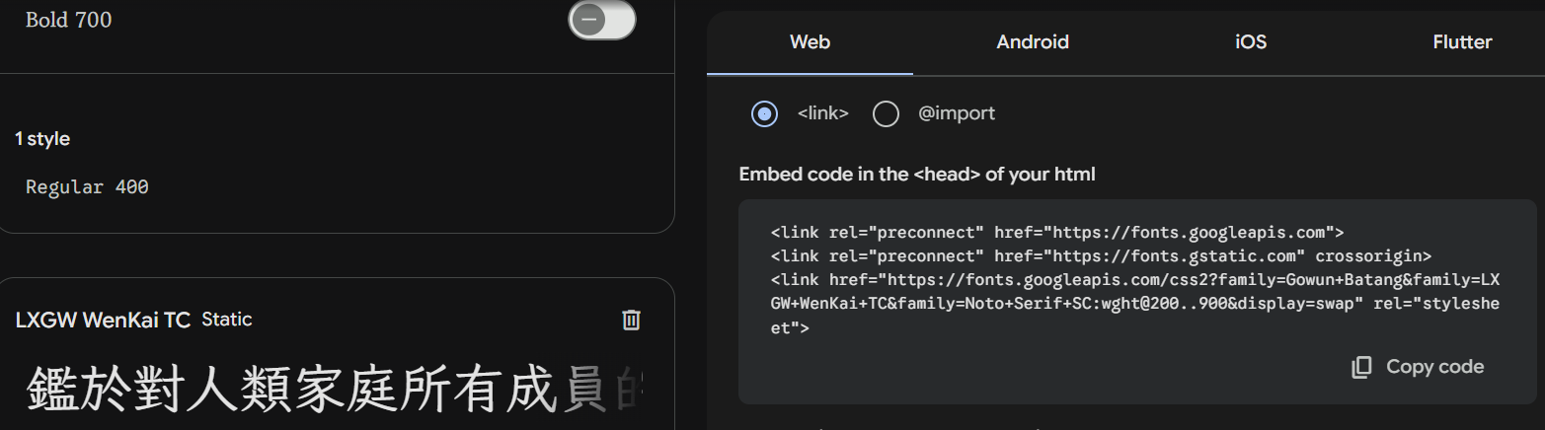Toggle the Bold 700 style switch
The height and width of the screenshot is (430, 1545).
601,20
